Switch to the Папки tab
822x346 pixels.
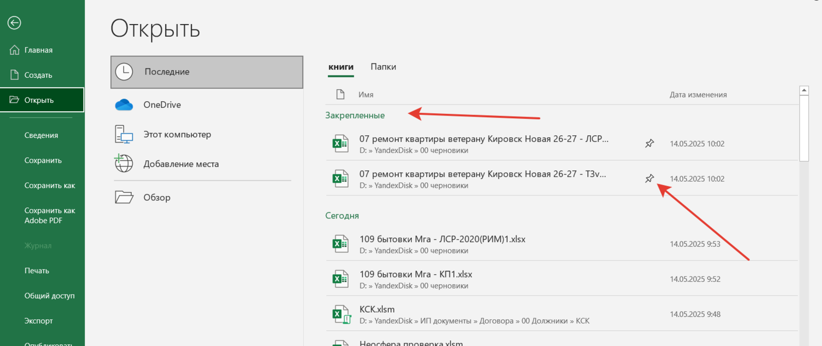point(383,67)
